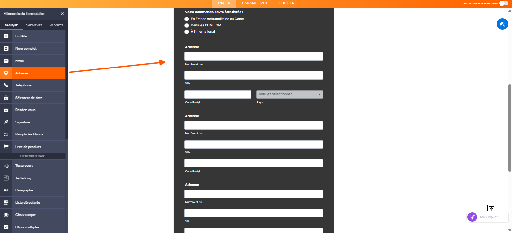Open Ask Copilot assistant
Viewport: 512px width, 233px height.
tap(488, 217)
